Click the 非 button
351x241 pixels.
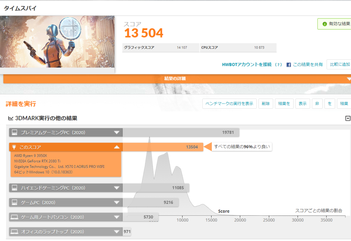pyautogui.click(x=317, y=104)
